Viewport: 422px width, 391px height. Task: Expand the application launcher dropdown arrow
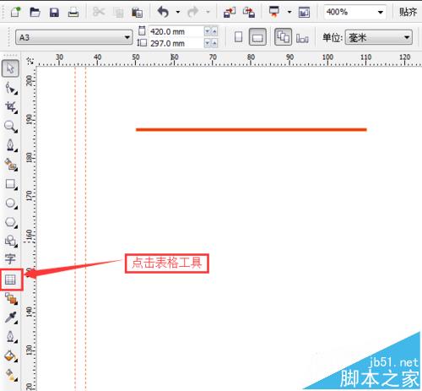[289, 12]
